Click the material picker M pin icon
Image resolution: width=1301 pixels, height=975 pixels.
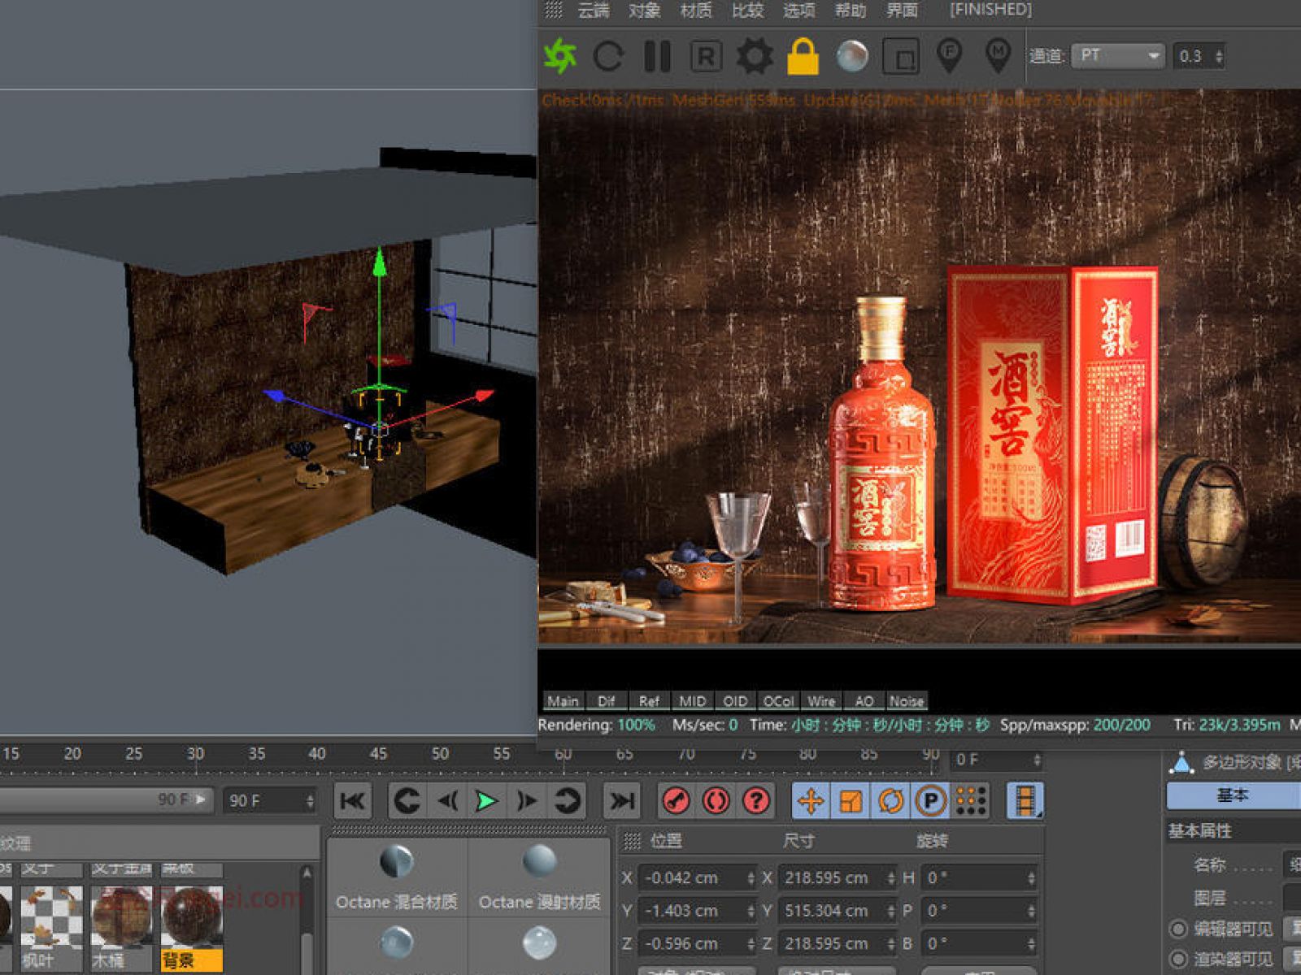pyautogui.click(x=998, y=56)
